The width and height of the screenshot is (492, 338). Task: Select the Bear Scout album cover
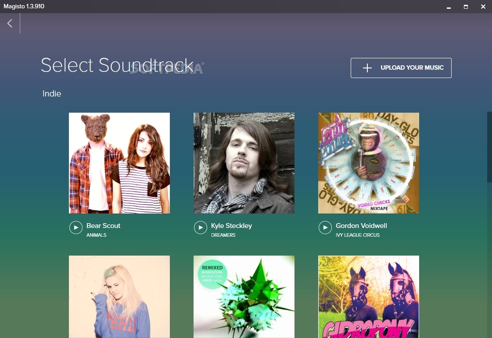(x=119, y=163)
